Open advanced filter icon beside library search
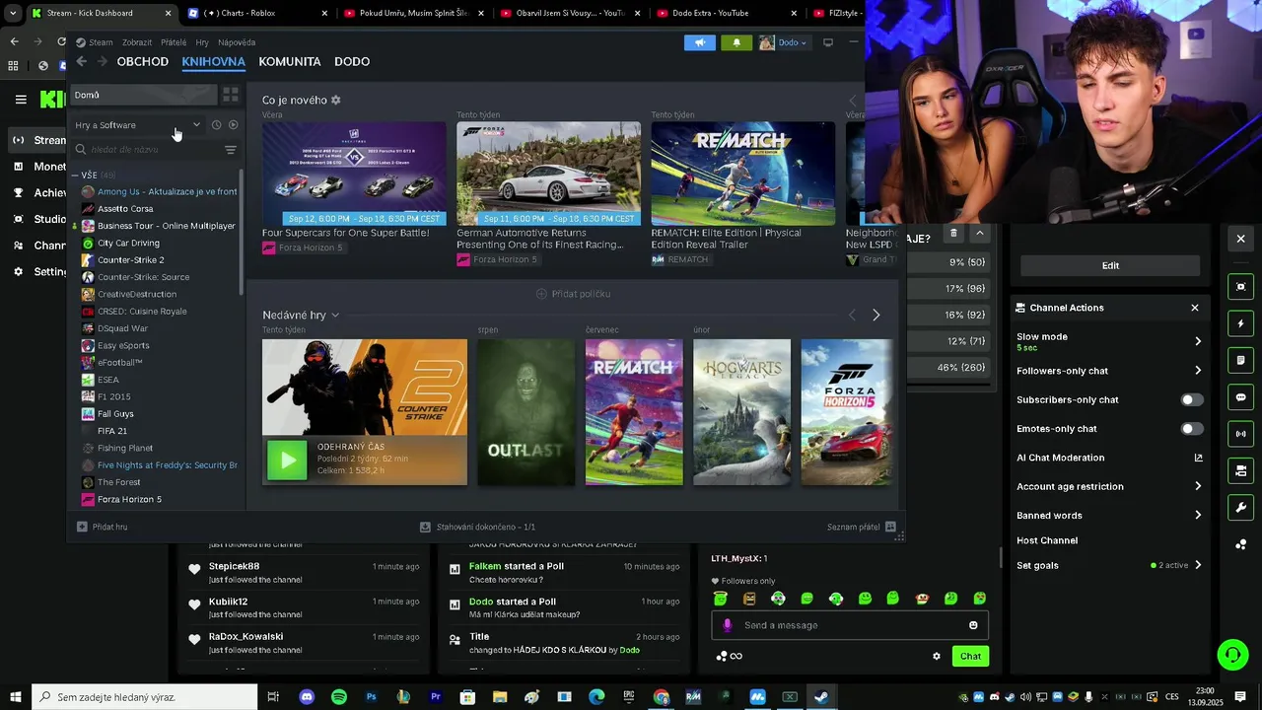Image resolution: width=1262 pixels, height=710 pixels. tap(231, 150)
